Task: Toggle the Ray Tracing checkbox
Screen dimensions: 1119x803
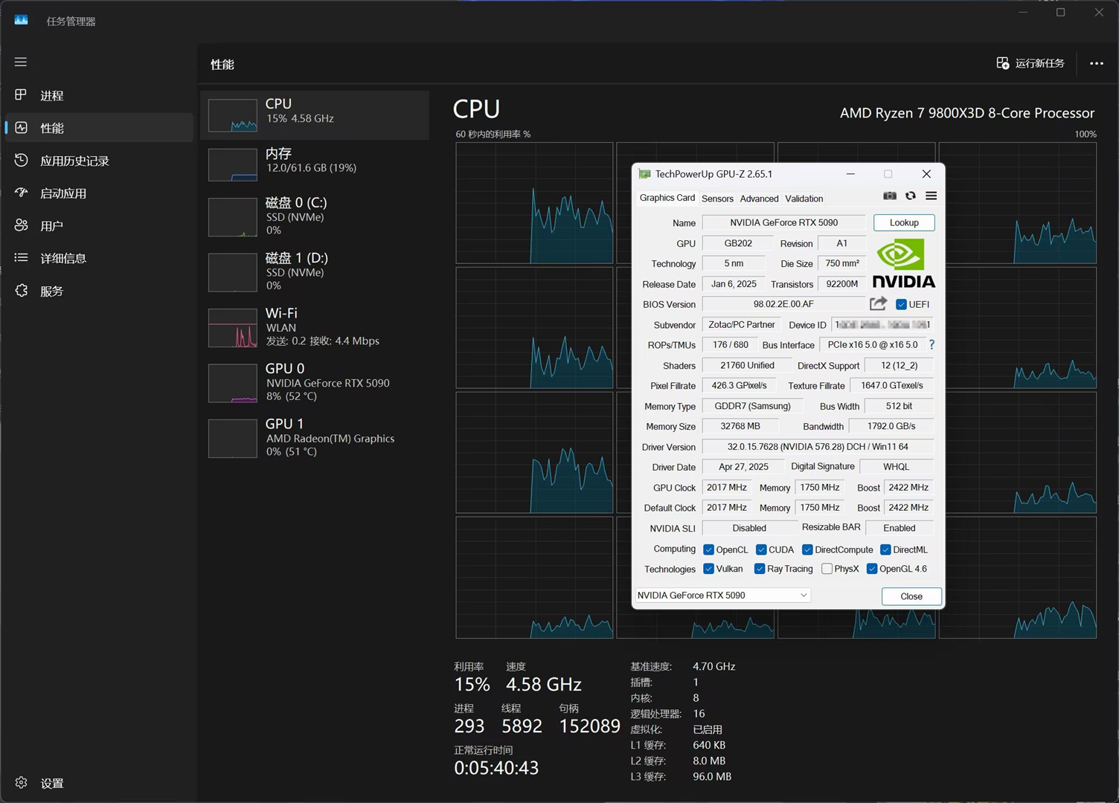Action: [x=760, y=569]
